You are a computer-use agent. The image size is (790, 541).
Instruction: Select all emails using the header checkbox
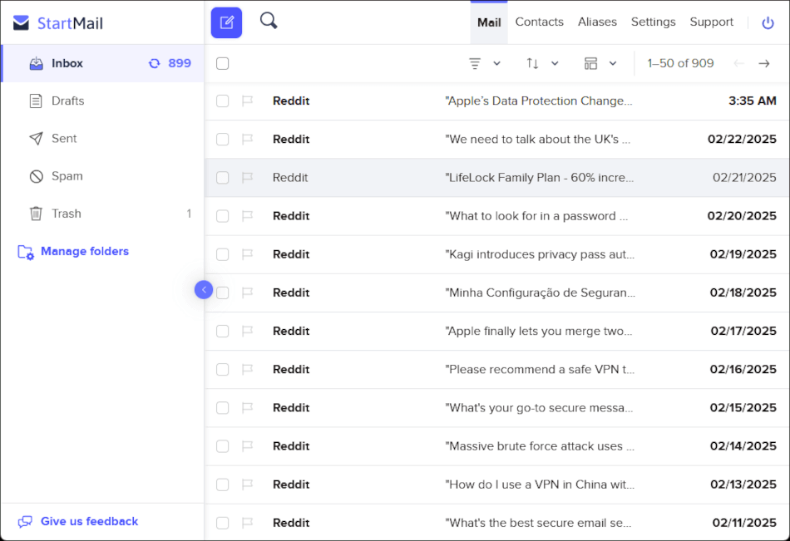(222, 63)
